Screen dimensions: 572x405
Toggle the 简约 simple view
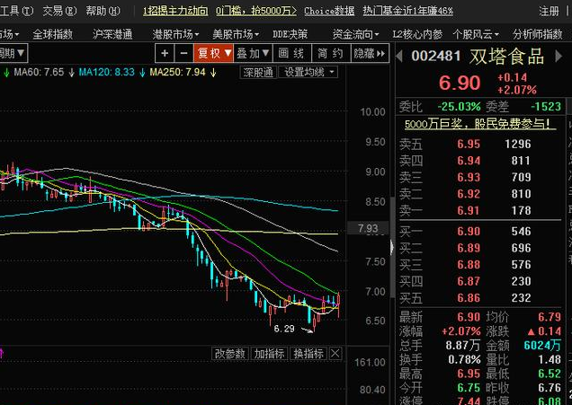(x=330, y=54)
